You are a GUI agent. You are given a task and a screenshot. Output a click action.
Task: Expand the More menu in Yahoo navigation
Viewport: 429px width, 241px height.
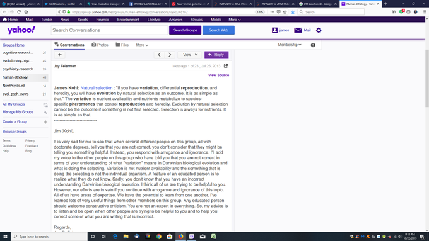point(235,20)
